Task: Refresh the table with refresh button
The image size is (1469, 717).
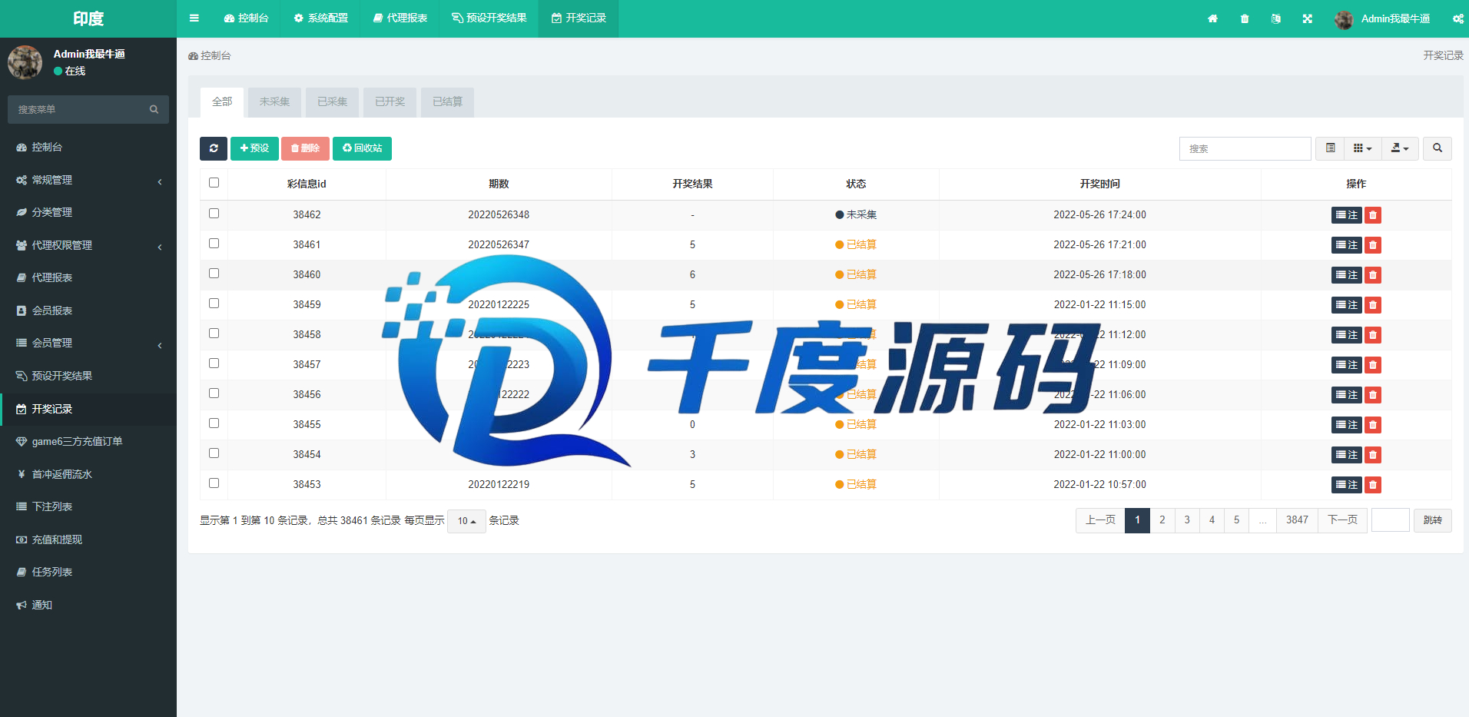Action: click(214, 148)
